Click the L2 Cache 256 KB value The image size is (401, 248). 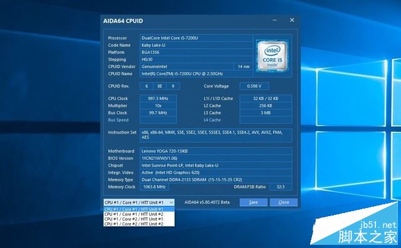coord(266,106)
